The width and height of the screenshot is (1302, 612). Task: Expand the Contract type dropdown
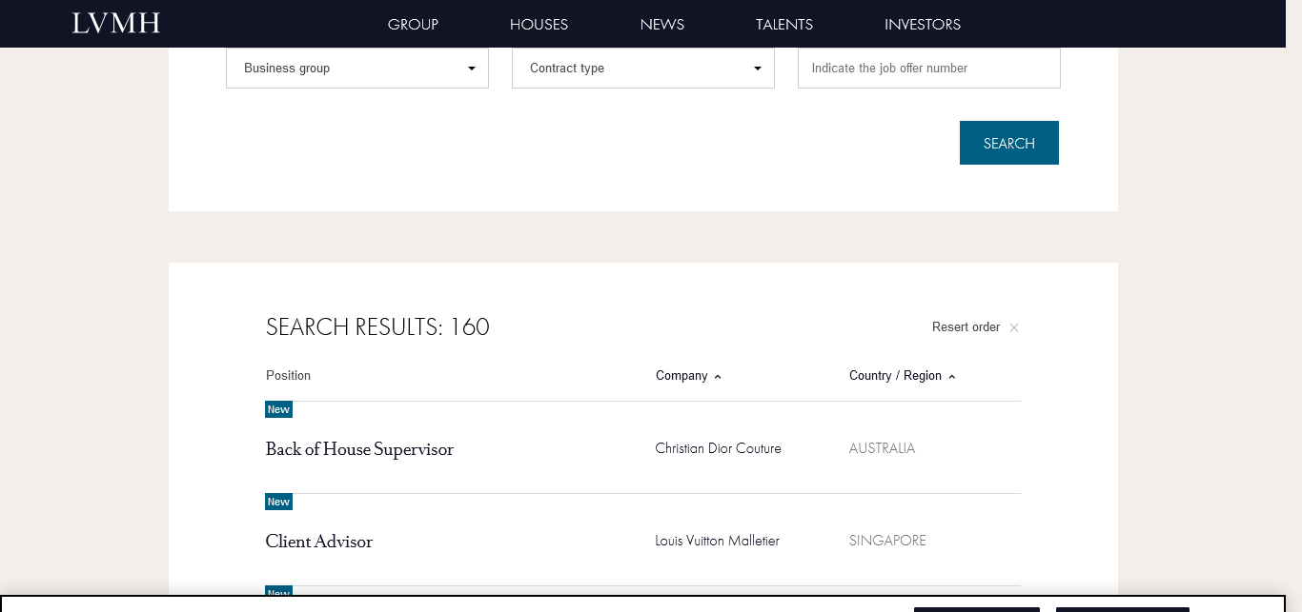click(642, 69)
